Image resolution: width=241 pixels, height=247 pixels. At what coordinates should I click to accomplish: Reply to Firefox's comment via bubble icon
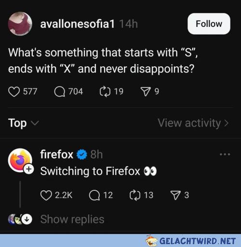click(x=94, y=195)
